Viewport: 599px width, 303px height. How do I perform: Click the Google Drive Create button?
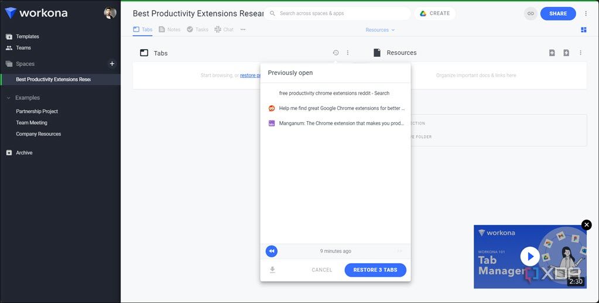click(x=434, y=13)
